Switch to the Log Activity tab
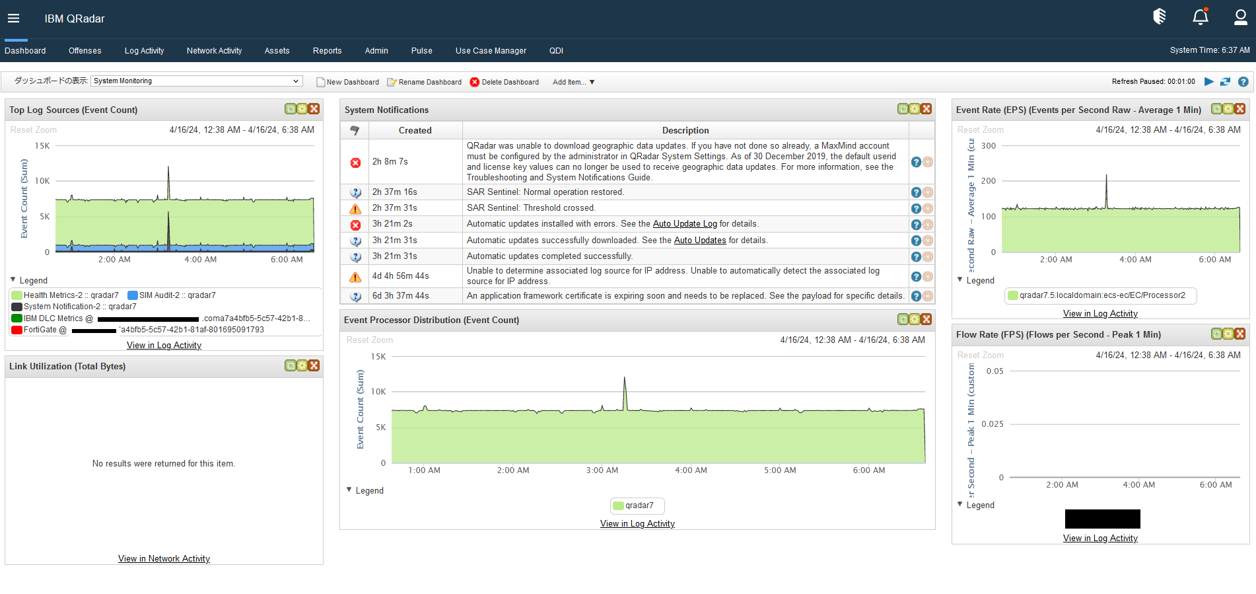 144,51
